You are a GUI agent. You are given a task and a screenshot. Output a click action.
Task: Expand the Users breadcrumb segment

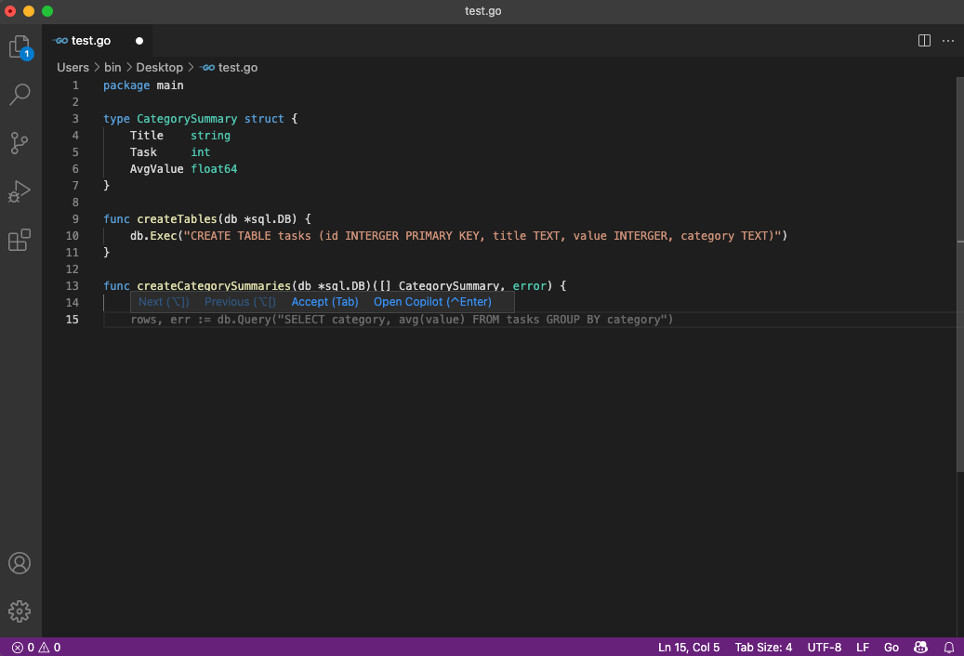[x=73, y=68]
